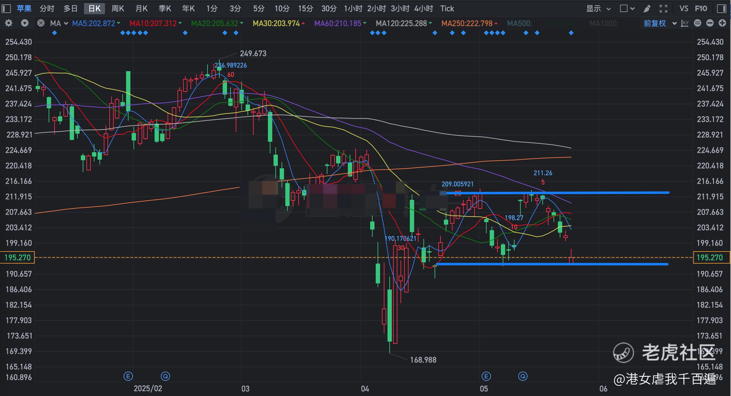
Task: Switch to the 2小时 timeframe
Action: (376, 9)
